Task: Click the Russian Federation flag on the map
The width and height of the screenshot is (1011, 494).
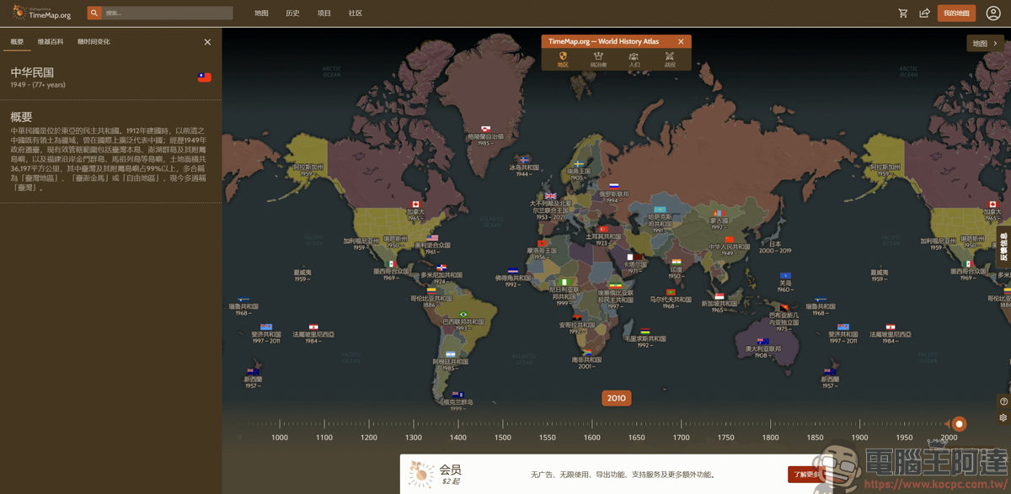Action: click(x=614, y=186)
